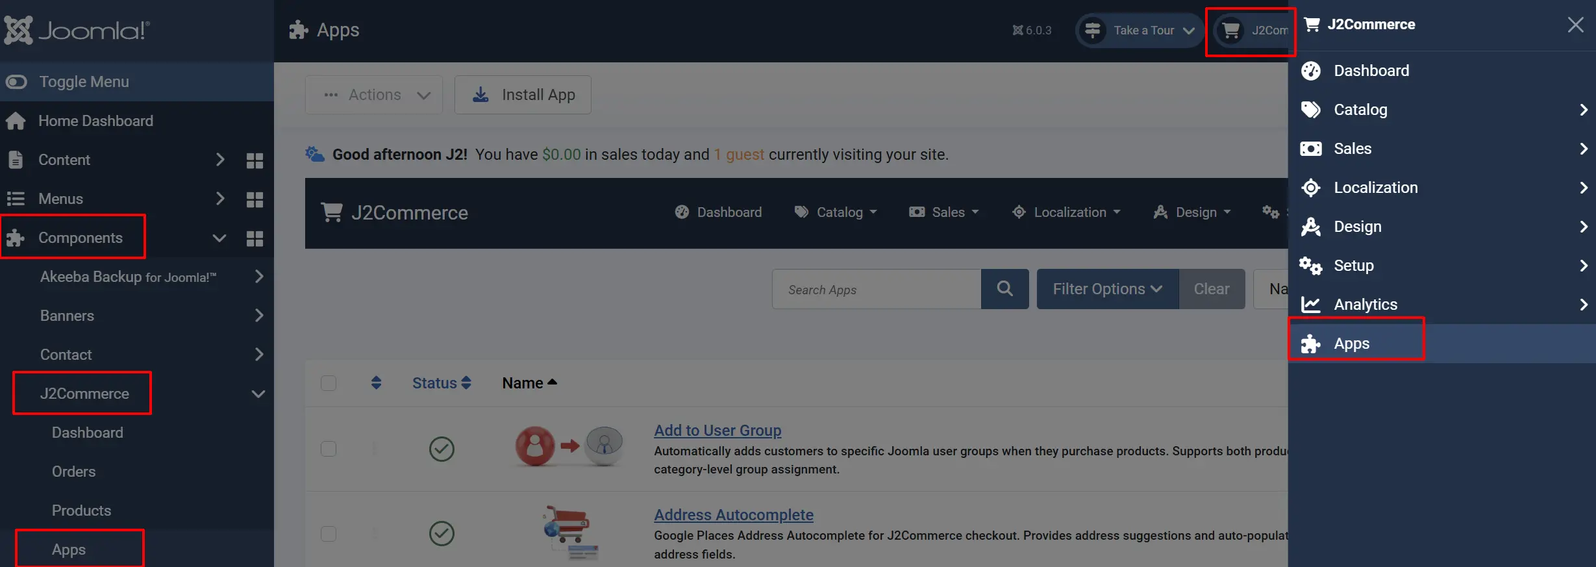Open Banners in the Components menu
Screen dimensions: 1596x567
(67, 316)
